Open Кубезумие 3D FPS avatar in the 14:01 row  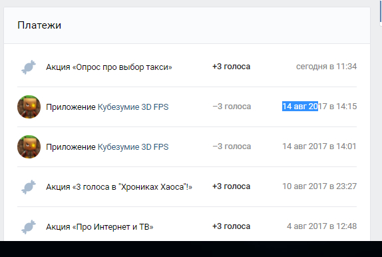click(29, 146)
